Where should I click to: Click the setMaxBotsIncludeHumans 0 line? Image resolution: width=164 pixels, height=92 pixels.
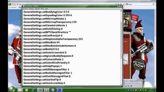[49, 46]
